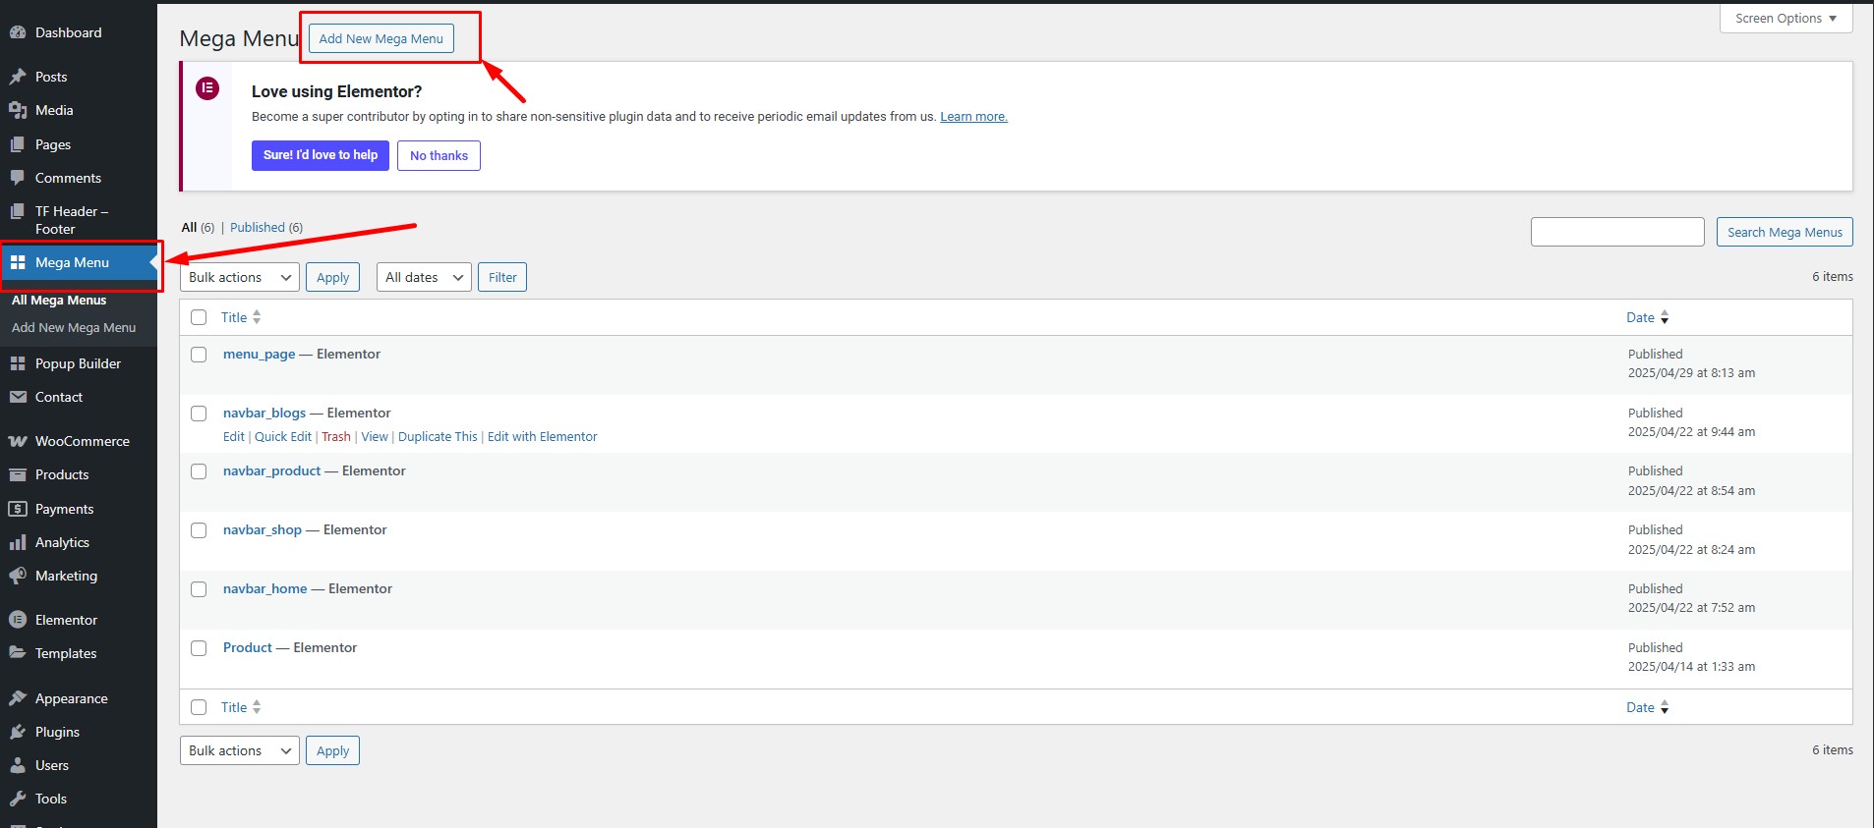Click the Appearance paintbrush icon
The image size is (1874, 828).
[18, 698]
